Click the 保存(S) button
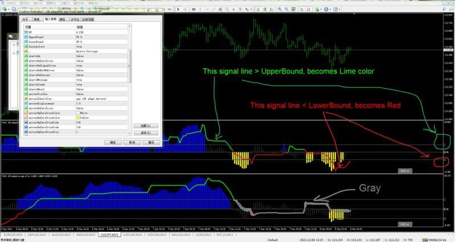 coord(146,133)
